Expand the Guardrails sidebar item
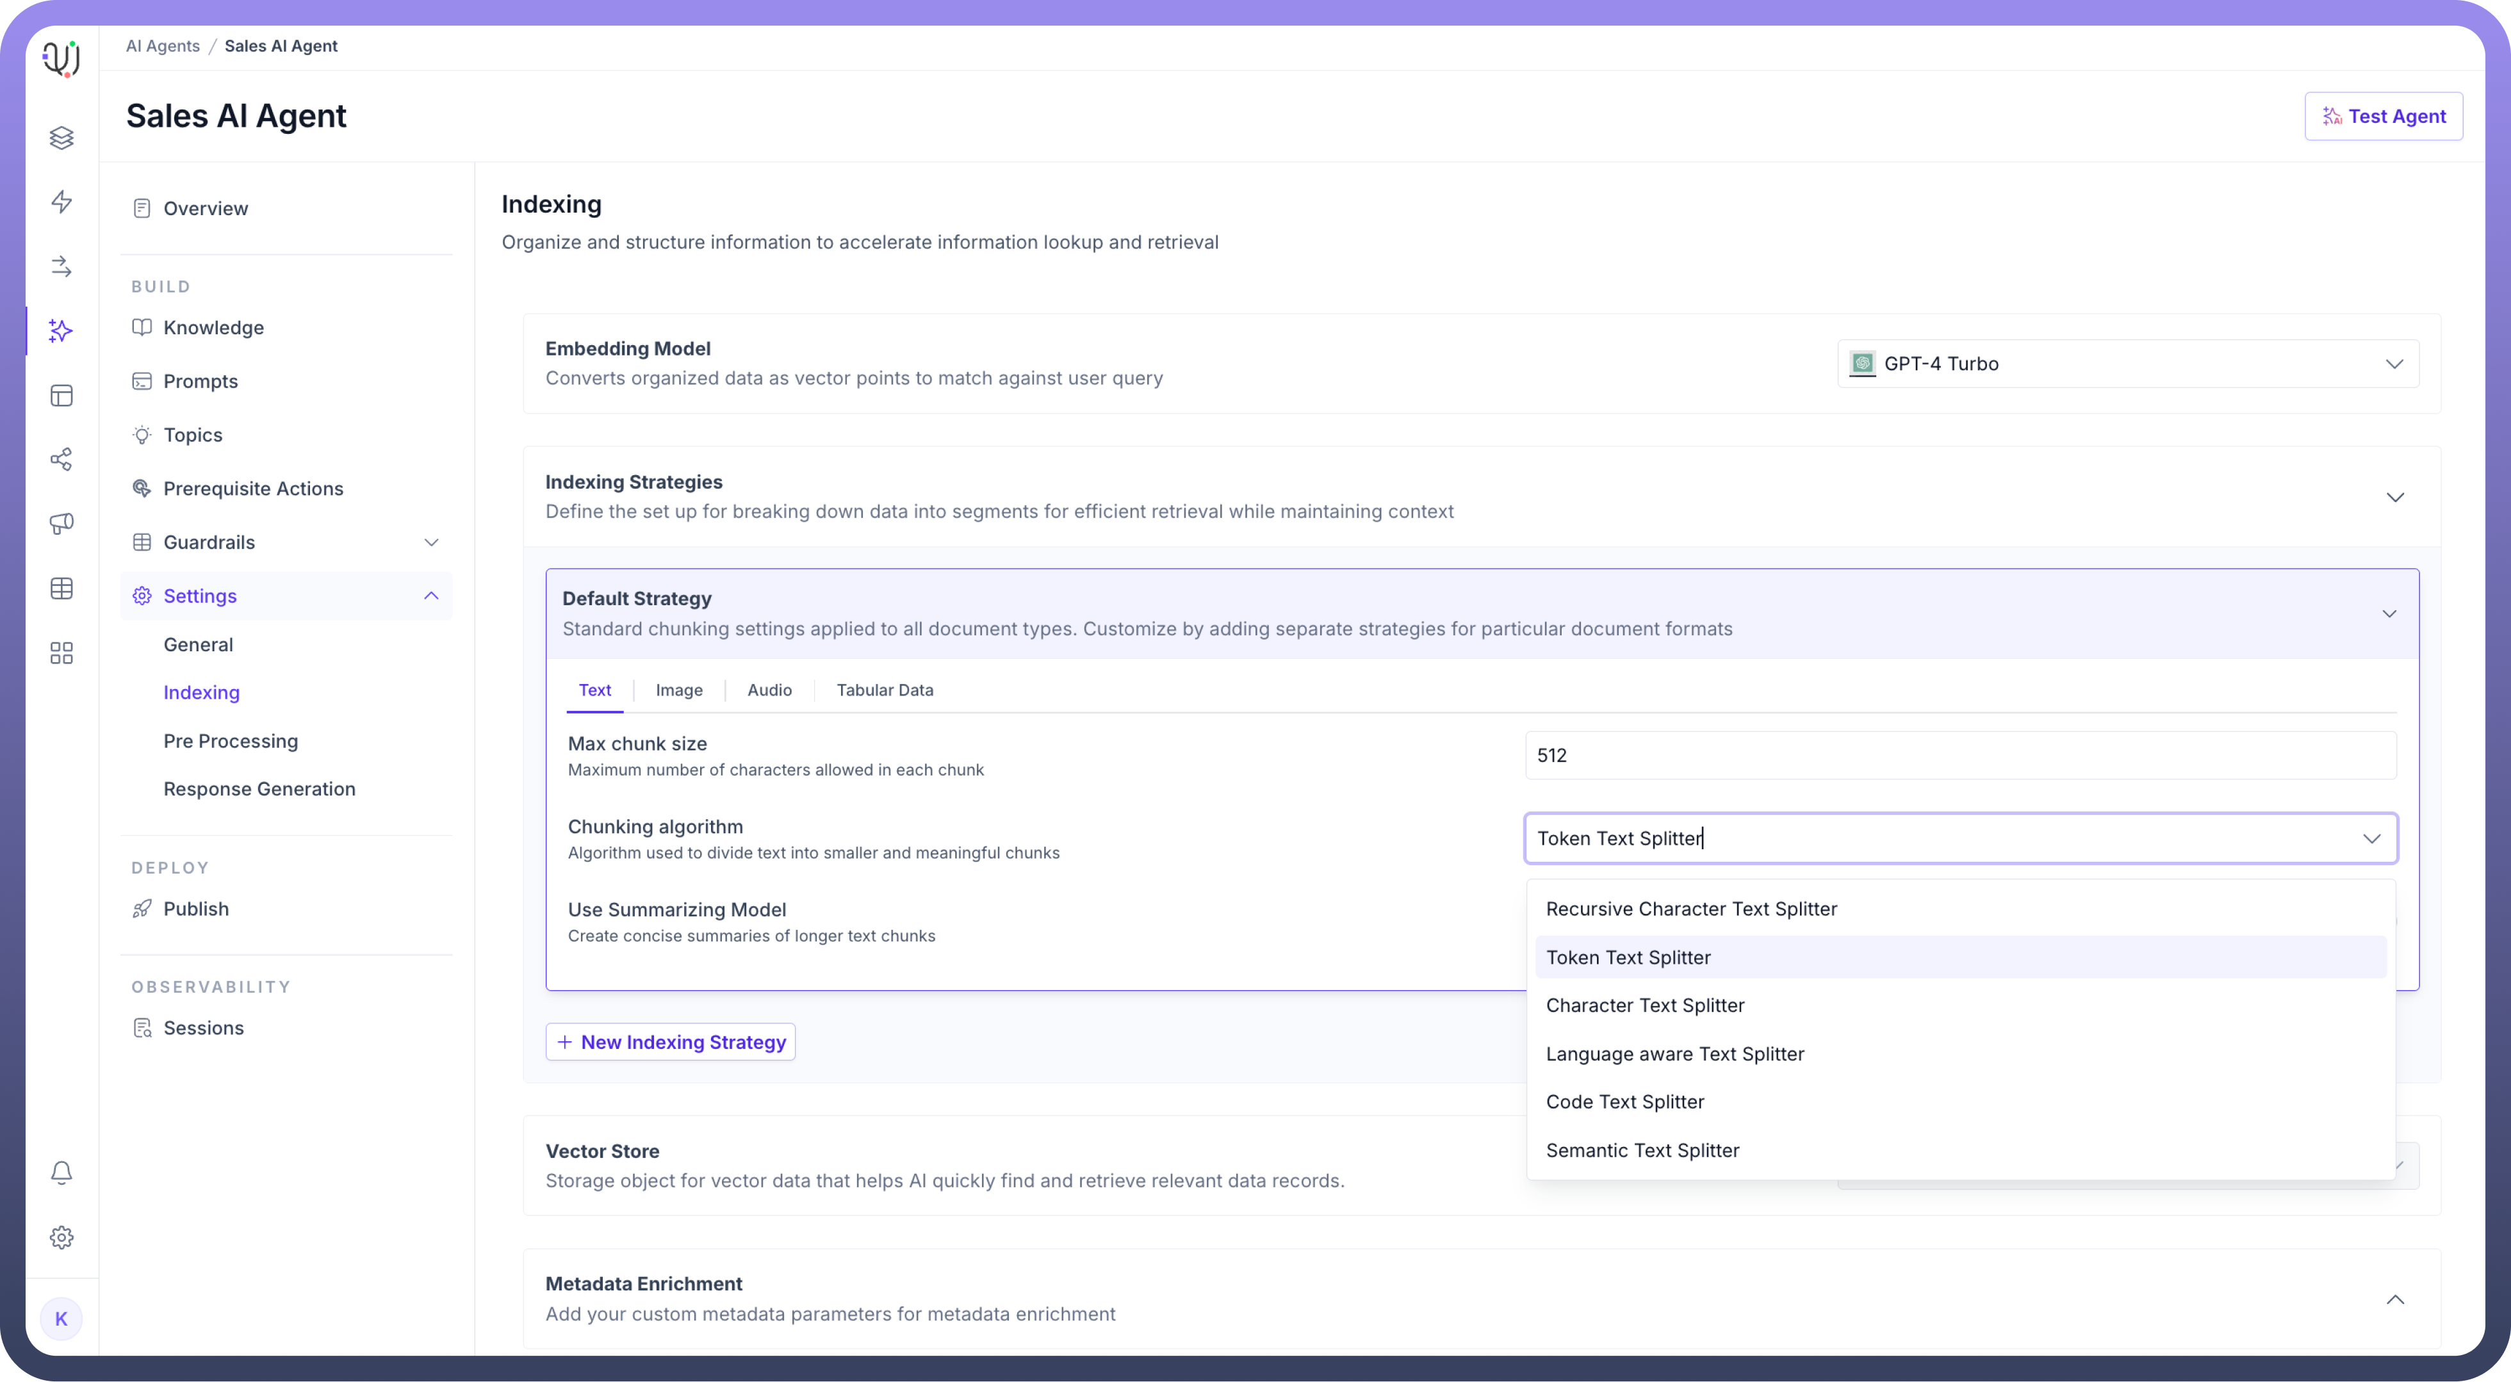The image size is (2511, 1382). click(431, 542)
